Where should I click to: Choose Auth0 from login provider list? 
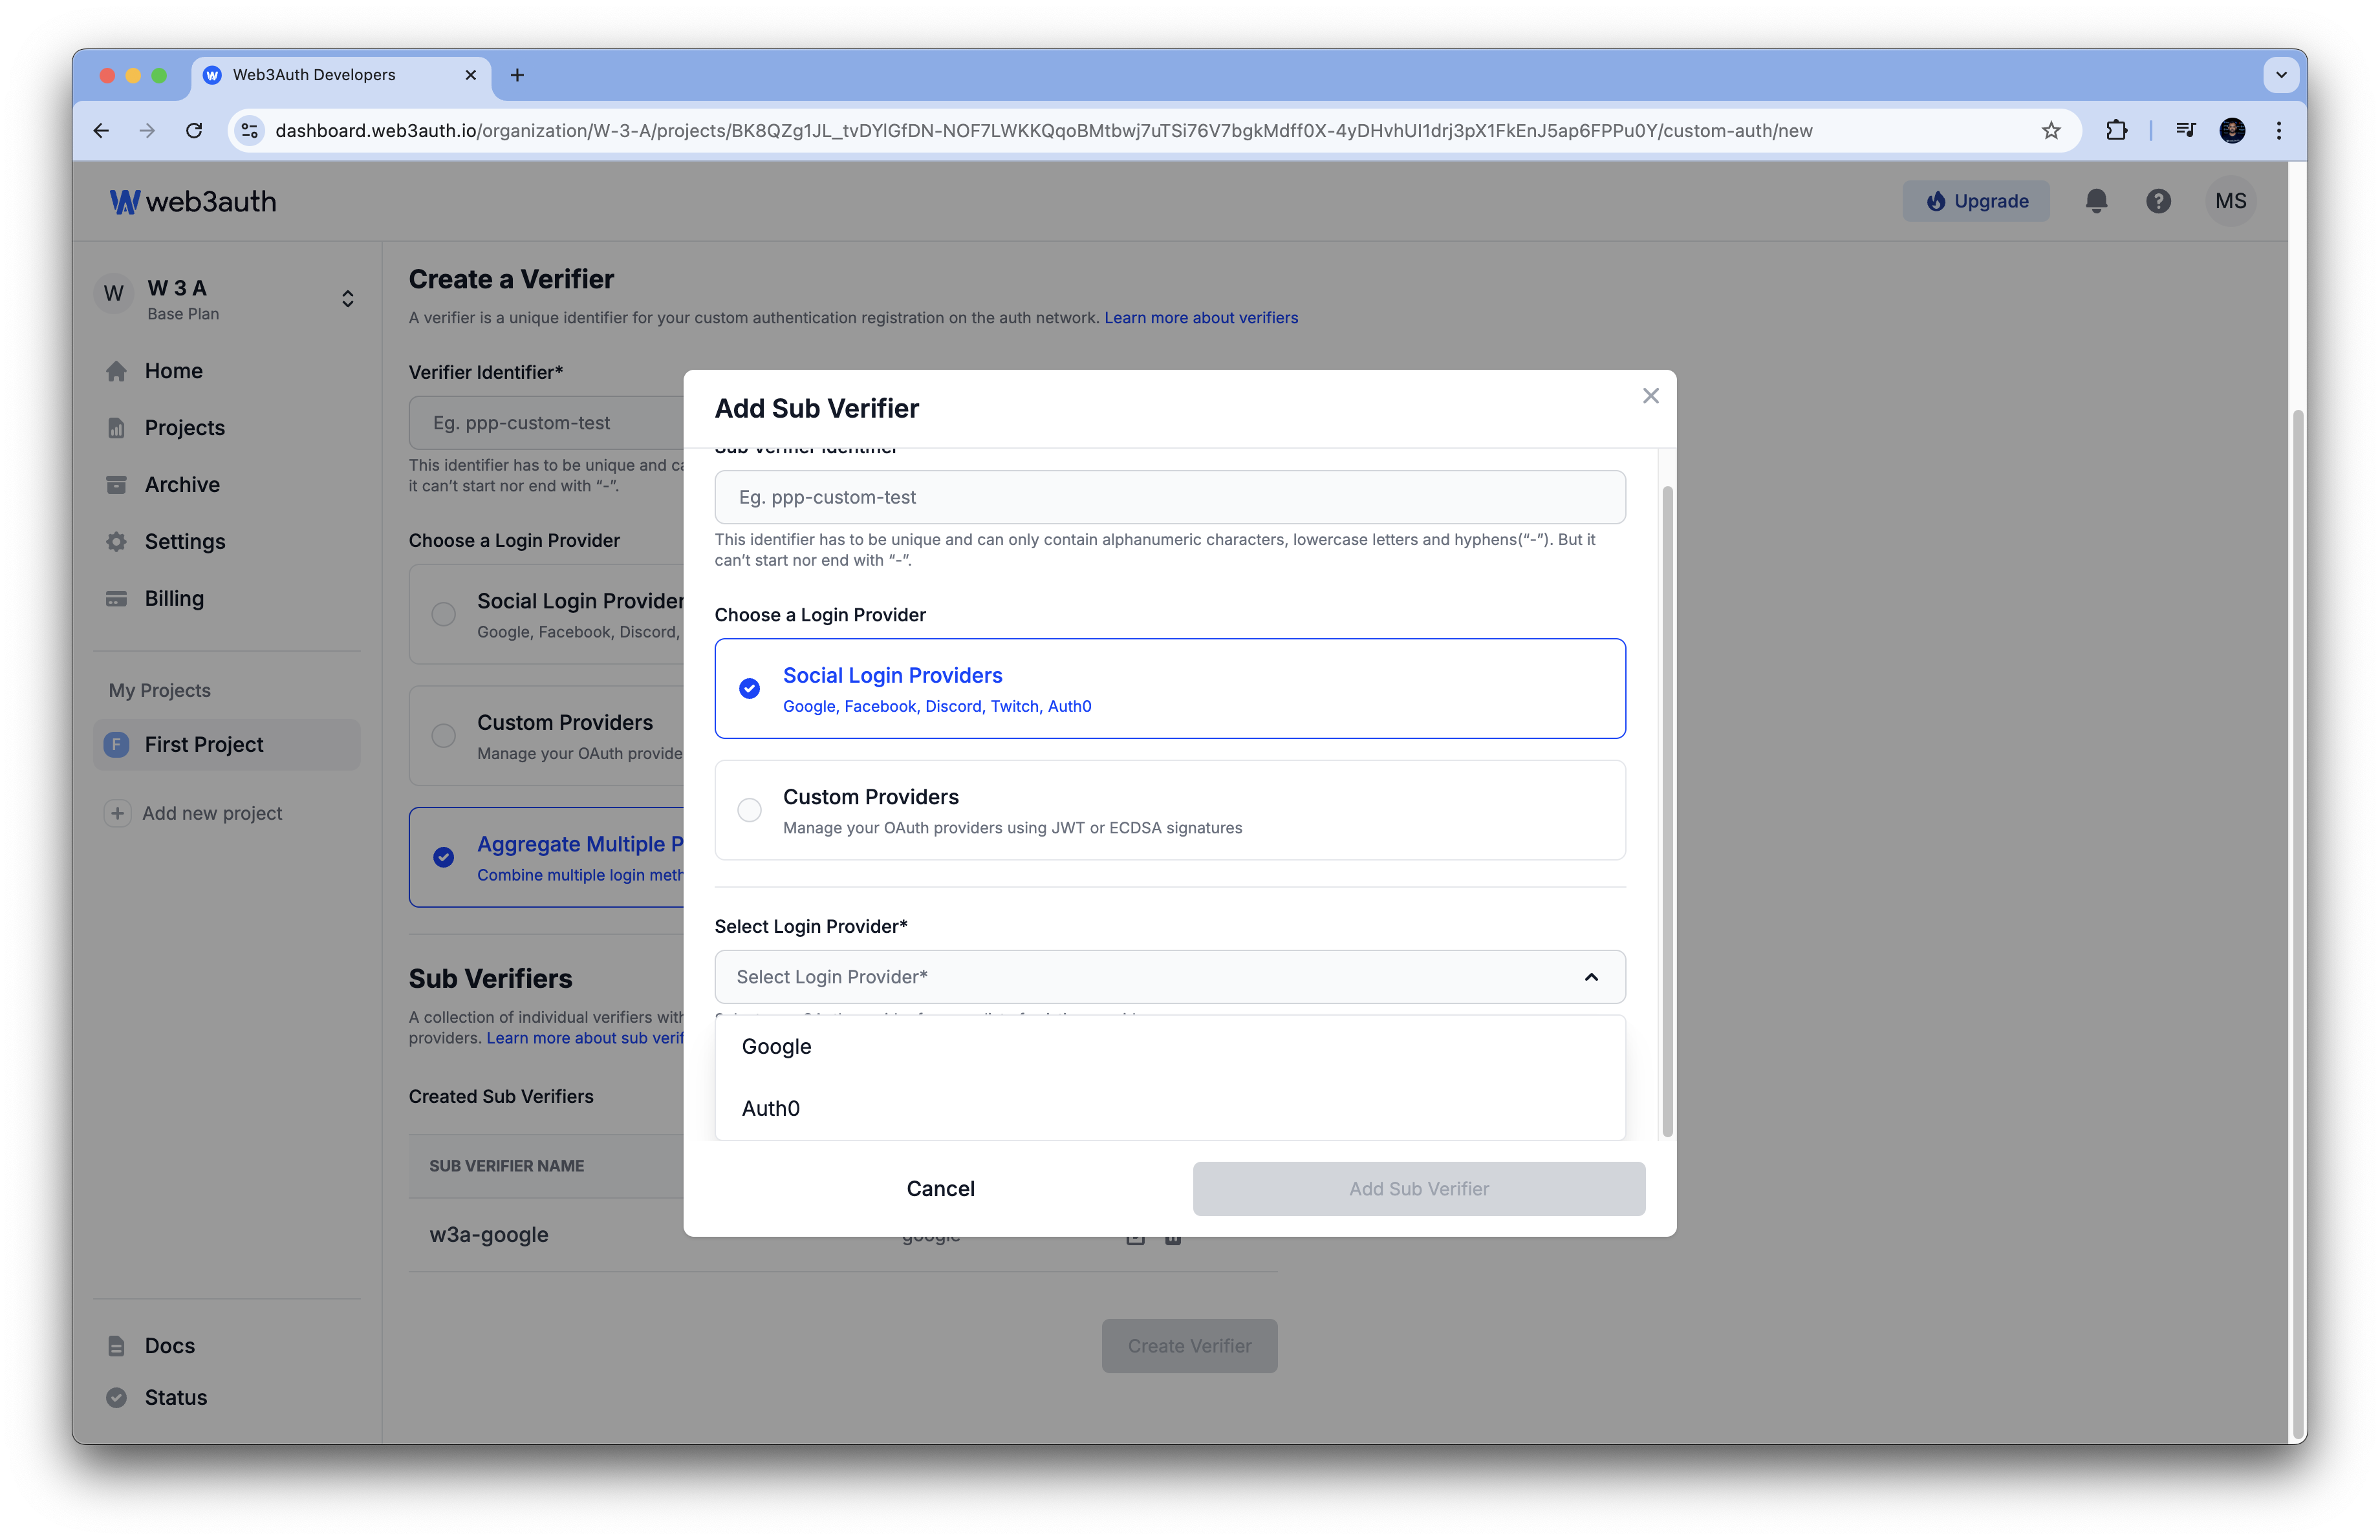pos(1170,1108)
